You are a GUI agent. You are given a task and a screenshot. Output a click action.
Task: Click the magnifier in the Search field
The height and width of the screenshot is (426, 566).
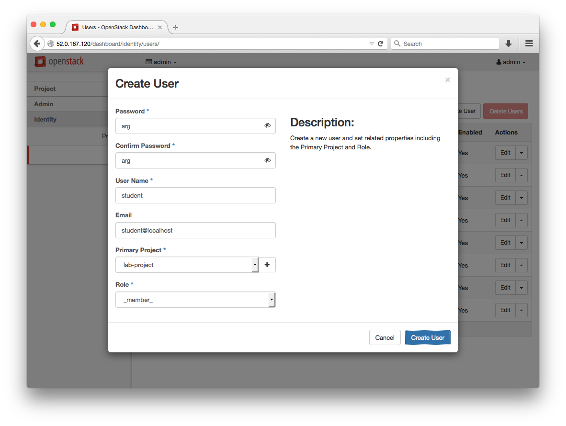pos(397,43)
